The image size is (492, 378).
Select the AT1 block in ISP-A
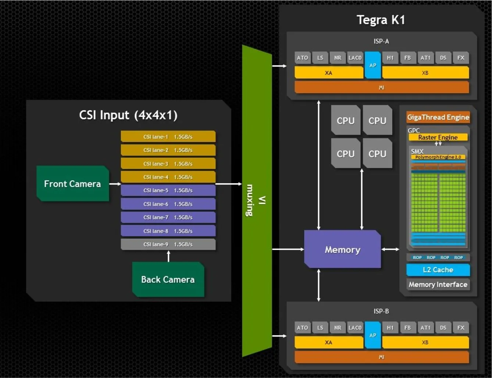click(x=425, y=58)
